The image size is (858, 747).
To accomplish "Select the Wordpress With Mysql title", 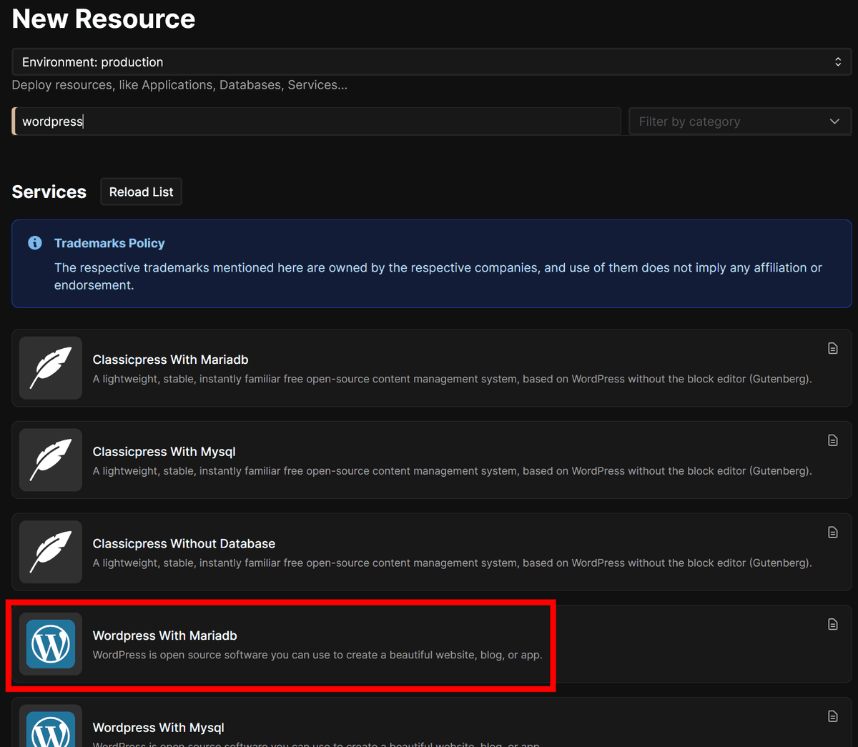I will [158, 728].
